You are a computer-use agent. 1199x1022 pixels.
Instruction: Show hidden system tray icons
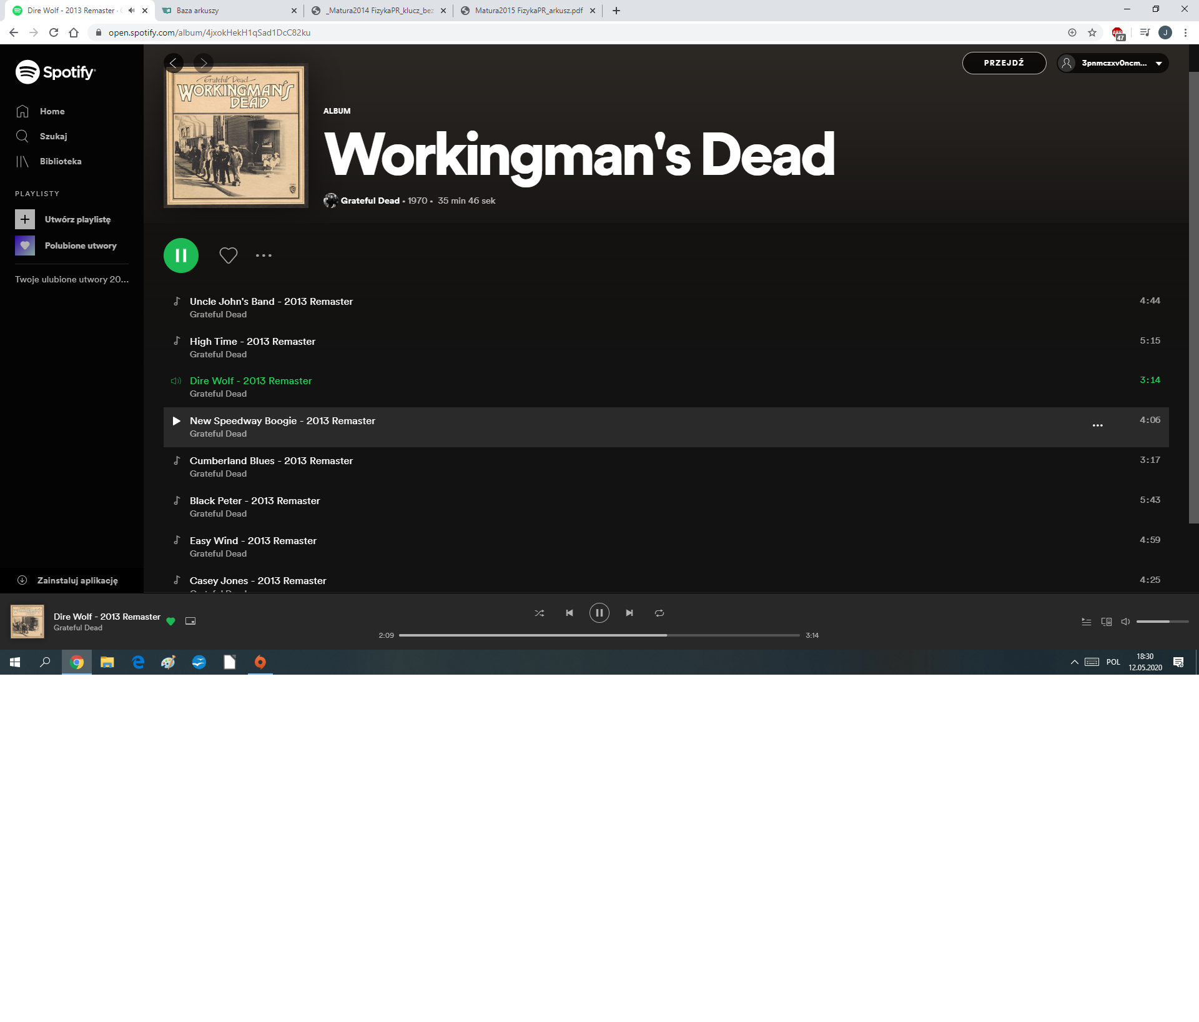[1074, 662]
